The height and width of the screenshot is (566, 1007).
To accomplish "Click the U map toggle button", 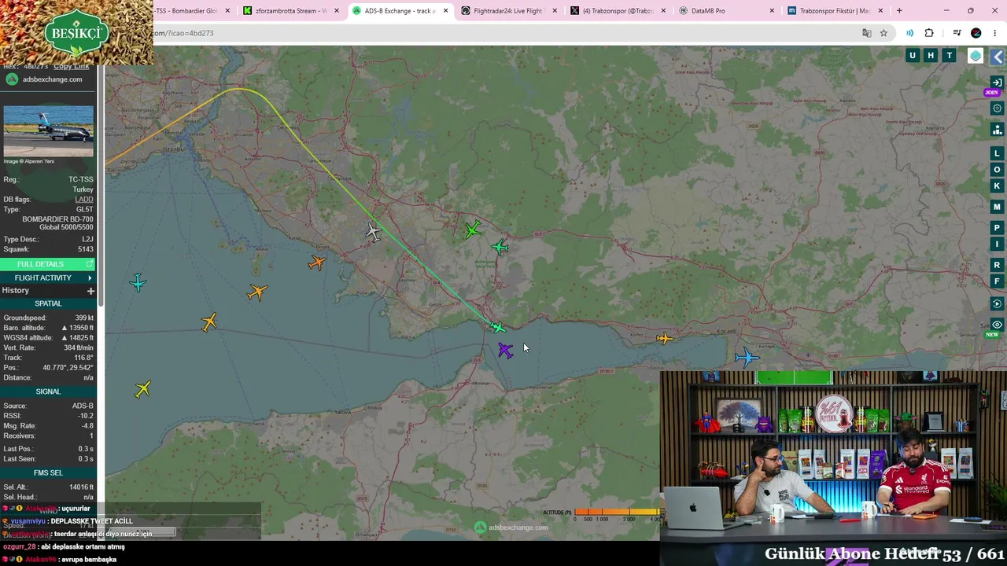I will 913,55.
